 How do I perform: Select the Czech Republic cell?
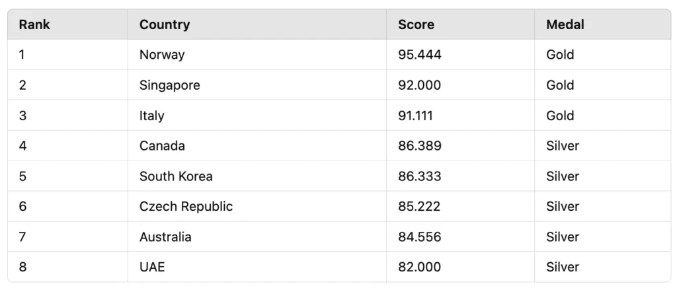(x=186, y=207)
